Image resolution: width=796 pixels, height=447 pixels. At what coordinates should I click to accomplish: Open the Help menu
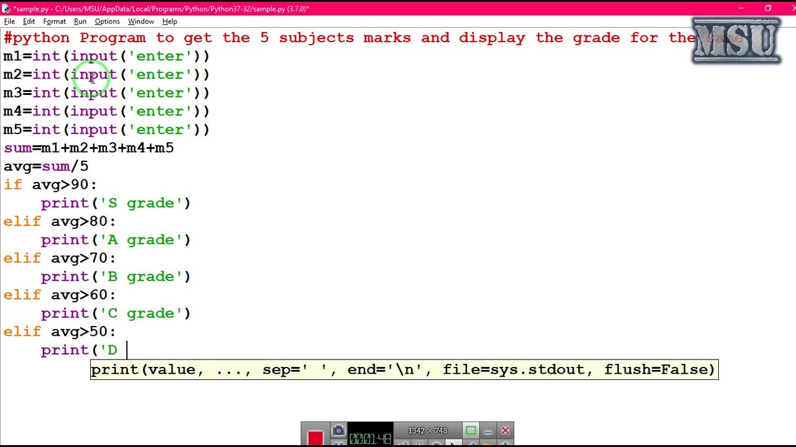click(170, 21)
